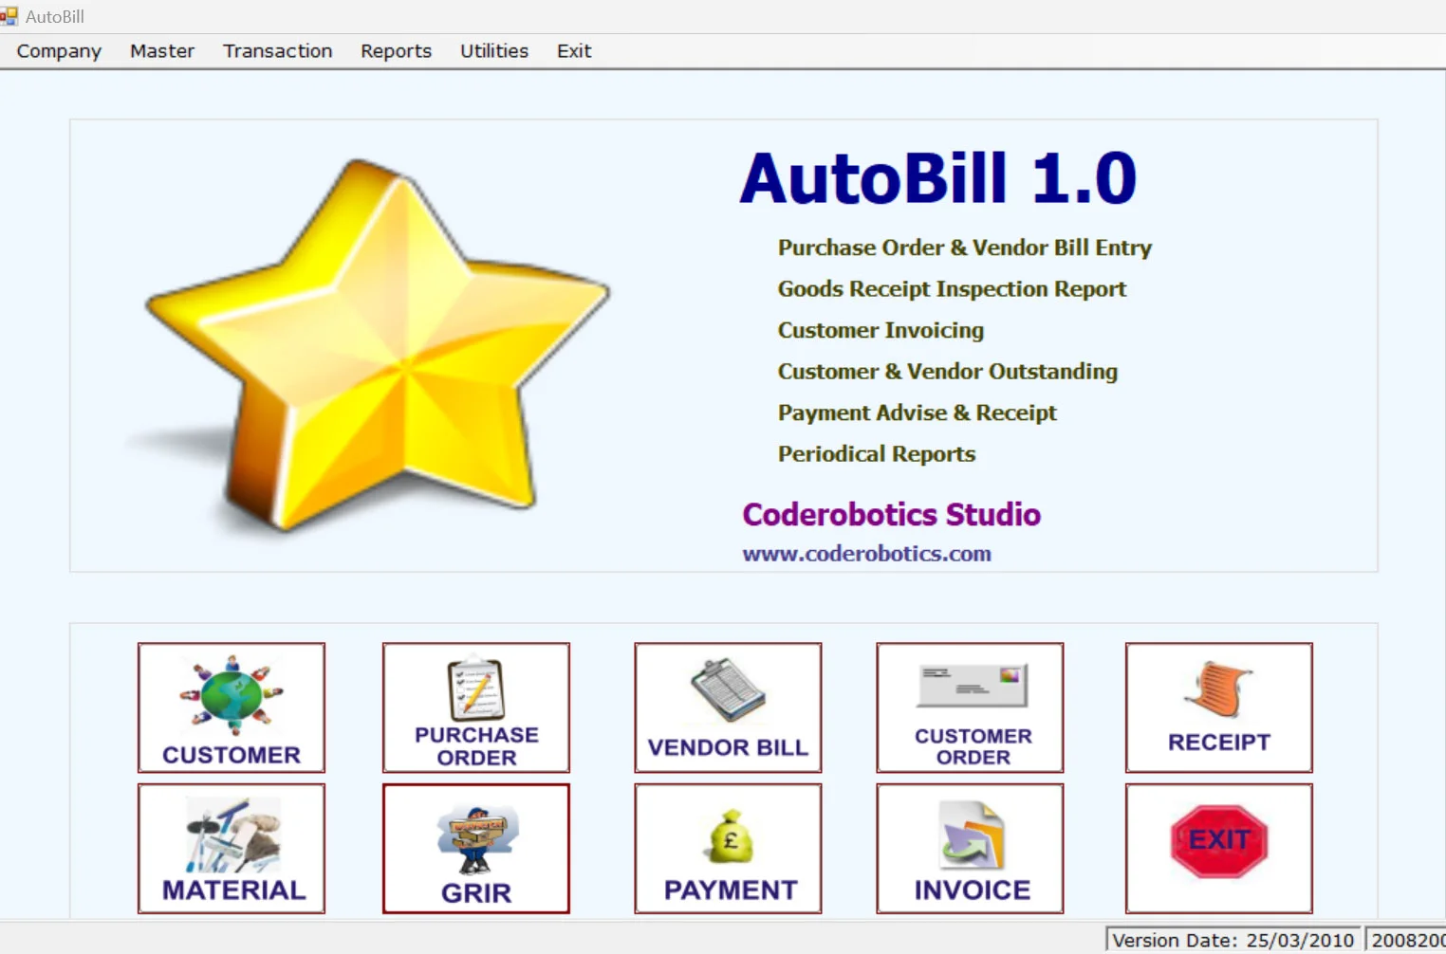Open the Customer module globe icon
The image size is (1446, 954).
pyautogui.click(x=232, y=707)
